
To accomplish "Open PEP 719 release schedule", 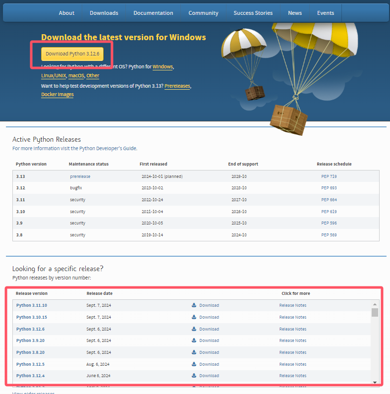I will [329, 176].
